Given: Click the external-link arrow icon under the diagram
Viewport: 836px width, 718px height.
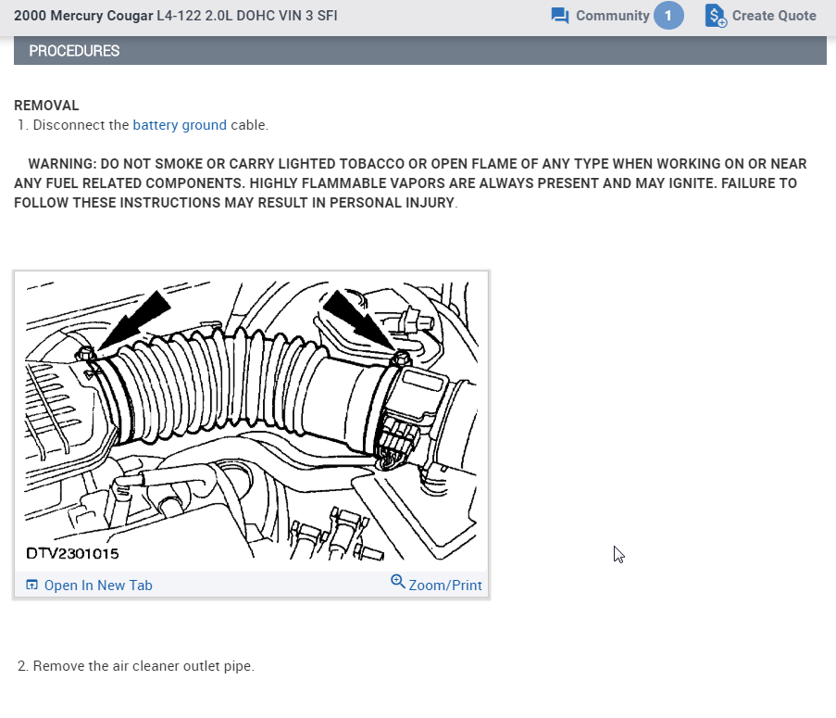Looking at the screenshot, I should click(x=31, y=585).
